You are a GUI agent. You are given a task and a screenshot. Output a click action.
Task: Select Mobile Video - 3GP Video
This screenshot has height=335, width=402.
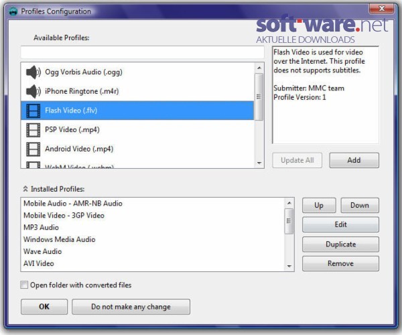click(x=153, y=215)
